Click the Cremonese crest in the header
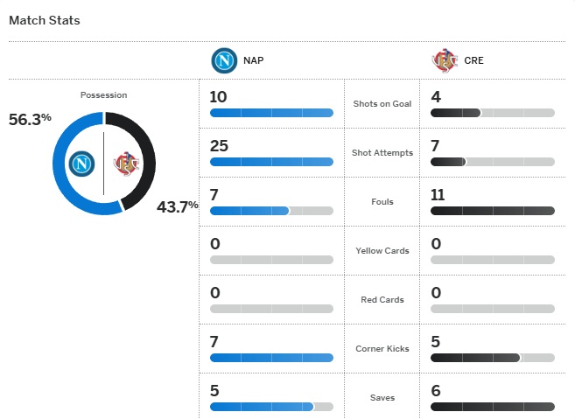The width and height of the screenshot is (575, 419). (445, 61)
